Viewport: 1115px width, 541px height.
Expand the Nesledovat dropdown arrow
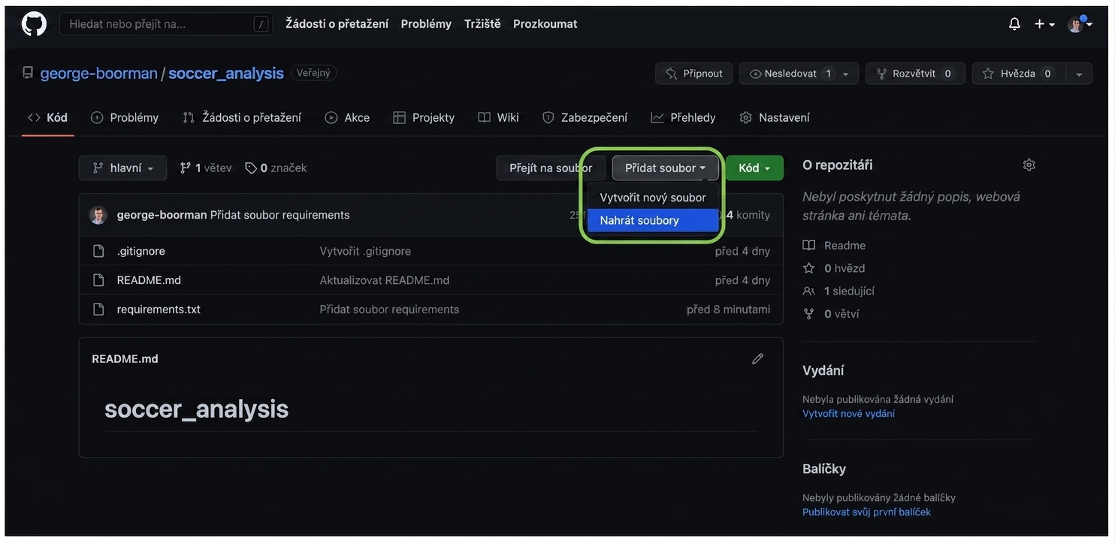846,74
